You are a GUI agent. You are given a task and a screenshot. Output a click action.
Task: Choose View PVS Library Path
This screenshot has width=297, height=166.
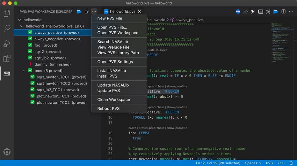[119, 53]
